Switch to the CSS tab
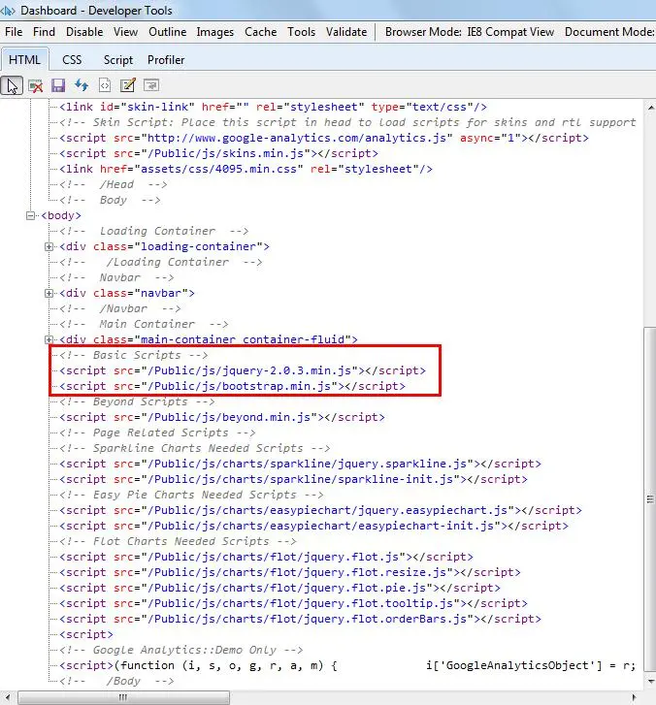 click(72, 60)
